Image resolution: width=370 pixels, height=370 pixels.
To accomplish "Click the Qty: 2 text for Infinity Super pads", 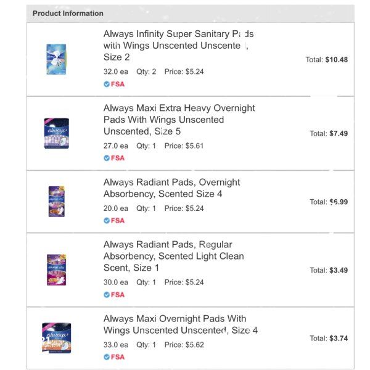I will (x=146, y=72).
